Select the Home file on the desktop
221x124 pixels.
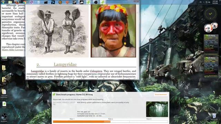[4, 105]
